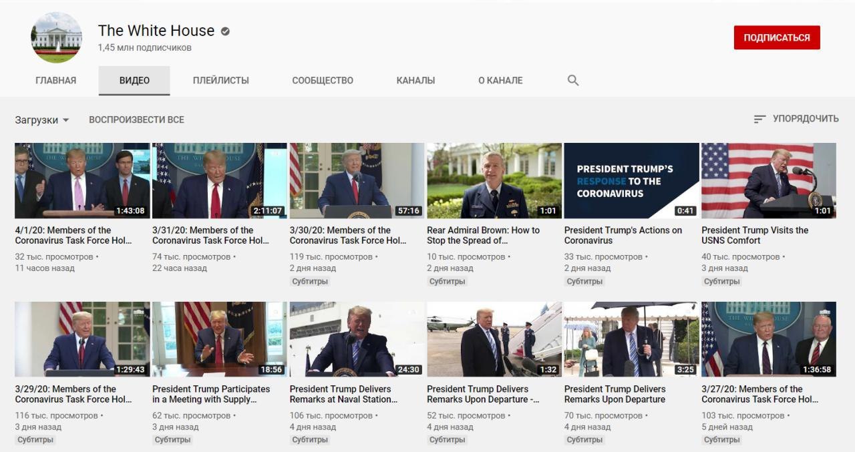The width and height of the screenshot is (855, 452).
Task: Click the thumbnail with 24:30 duration
Action: click(x=357, y=339)
